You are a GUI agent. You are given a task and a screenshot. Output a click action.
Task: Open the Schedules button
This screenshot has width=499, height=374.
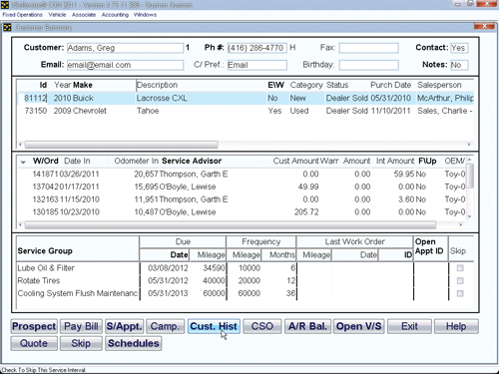(x=134, y=343)
